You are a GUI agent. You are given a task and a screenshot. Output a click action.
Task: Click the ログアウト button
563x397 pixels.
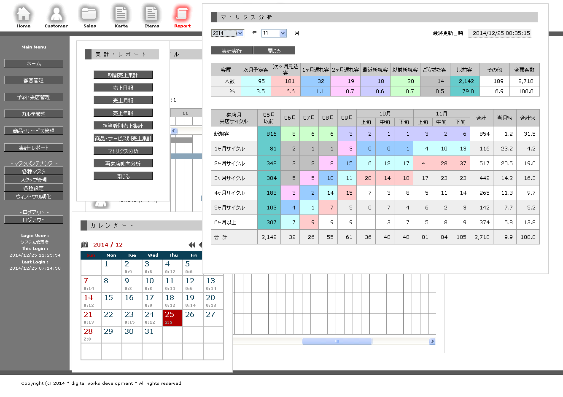[x=34, y=220]
